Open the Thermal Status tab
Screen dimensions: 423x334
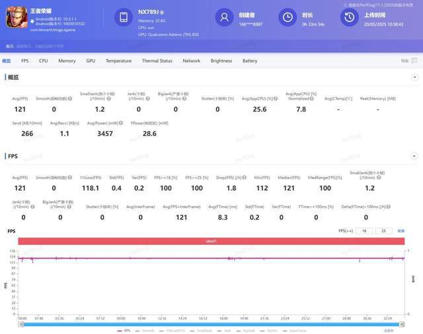(x=157, y=61)
